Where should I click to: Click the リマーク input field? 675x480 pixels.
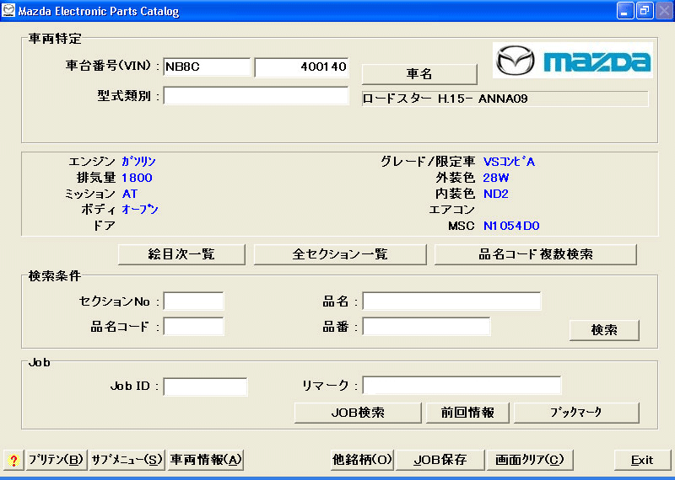[462, 386]
